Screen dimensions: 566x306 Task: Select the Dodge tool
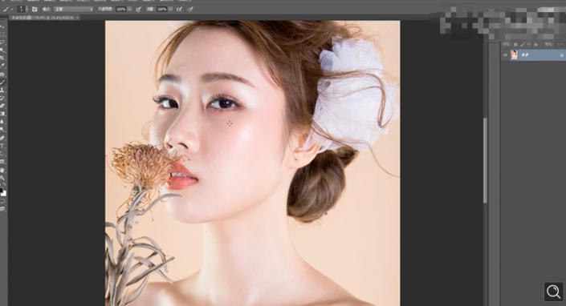point(2,129)
